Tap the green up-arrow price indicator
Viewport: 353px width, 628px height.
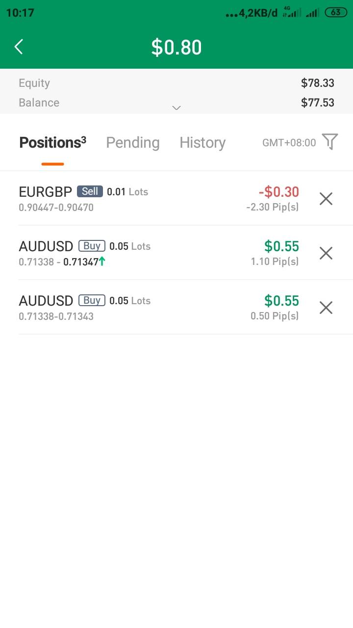click(x=102, y=262)
